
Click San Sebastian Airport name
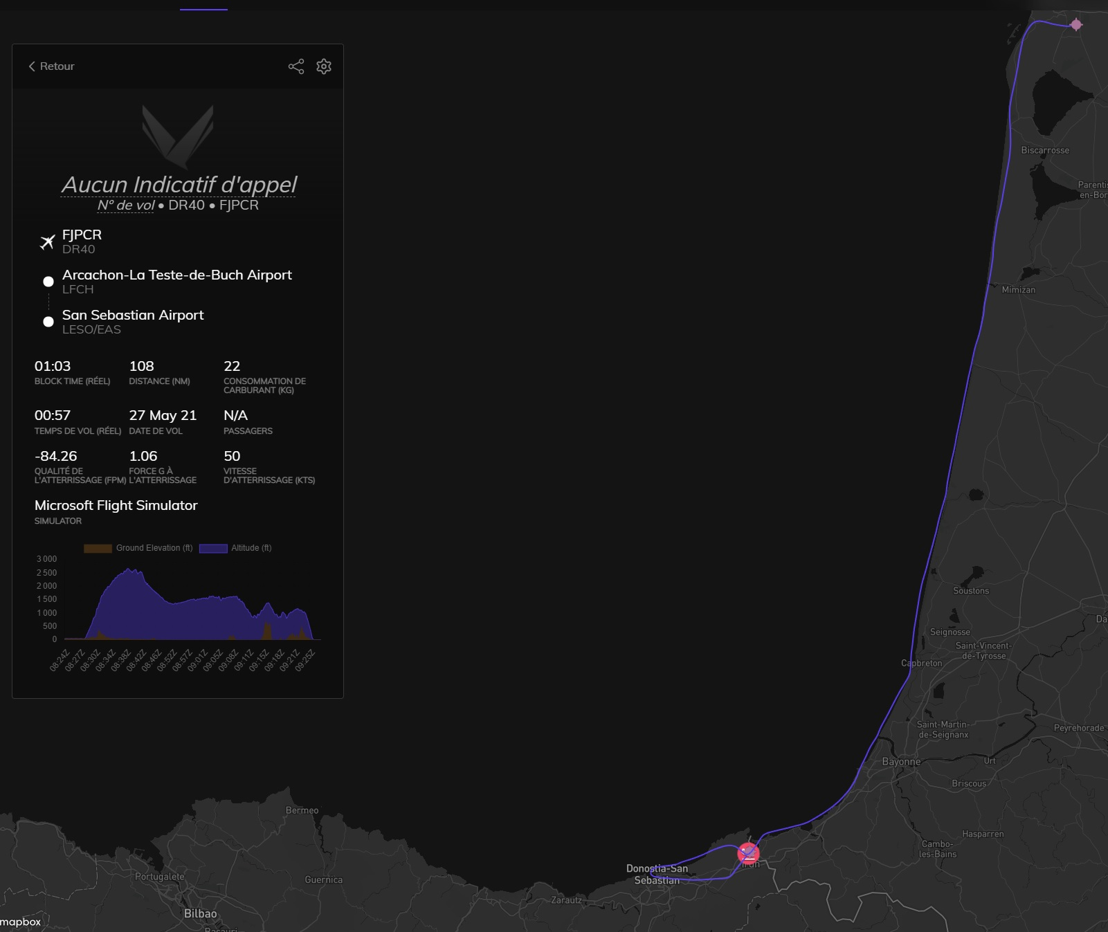(x=133, y=315)
